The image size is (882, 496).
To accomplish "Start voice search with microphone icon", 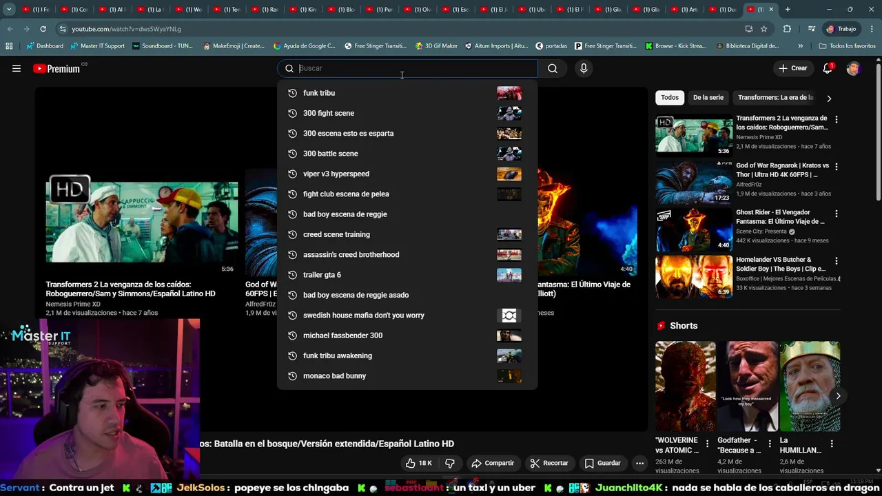I will pyautogui.click(x=584, y=68).
